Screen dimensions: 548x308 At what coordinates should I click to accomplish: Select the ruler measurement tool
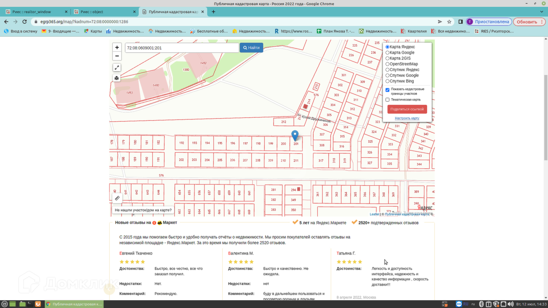point(117,198)
